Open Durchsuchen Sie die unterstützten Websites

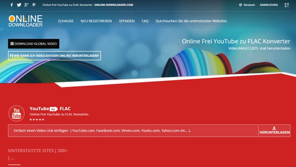[x=191, y=21]
